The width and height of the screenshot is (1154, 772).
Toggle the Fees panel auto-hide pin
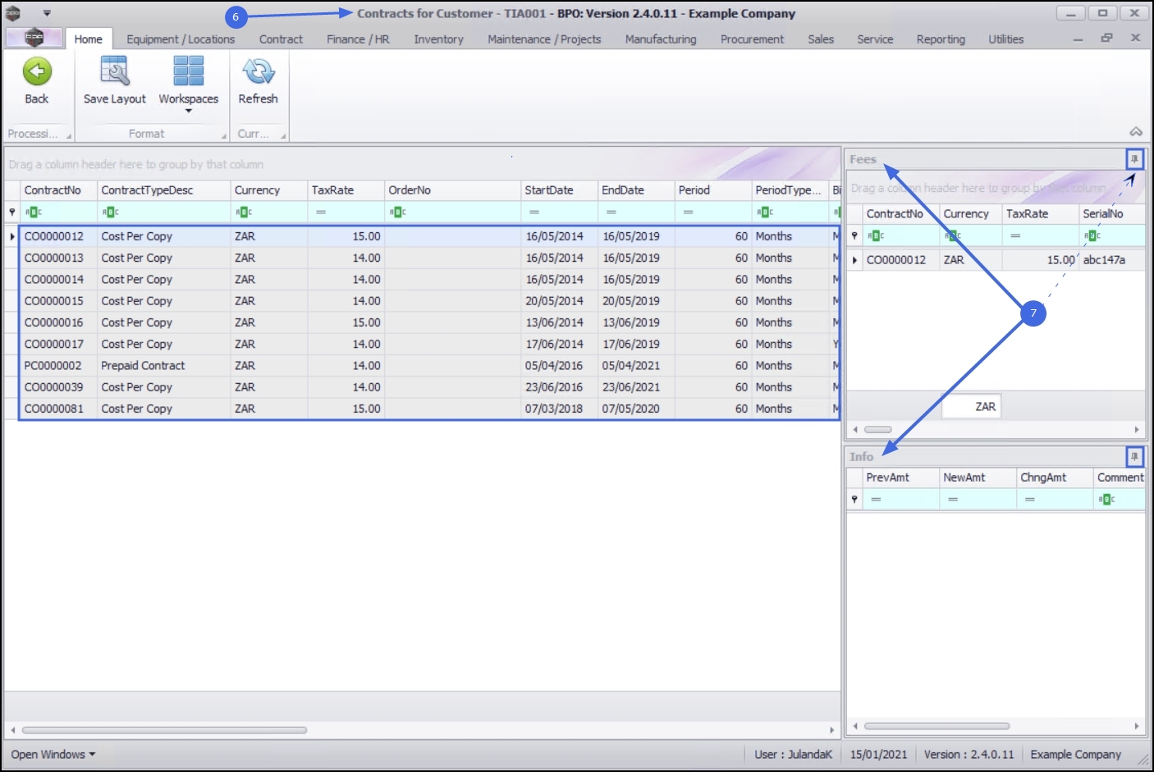tap(1134, 159)
